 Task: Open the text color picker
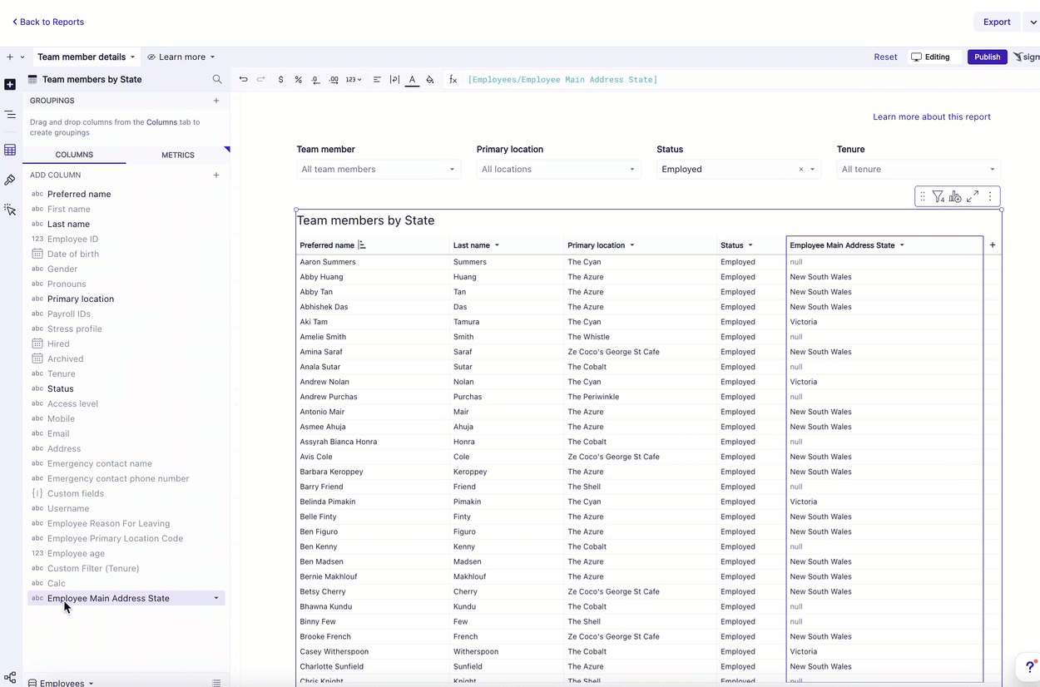point(412,80)
